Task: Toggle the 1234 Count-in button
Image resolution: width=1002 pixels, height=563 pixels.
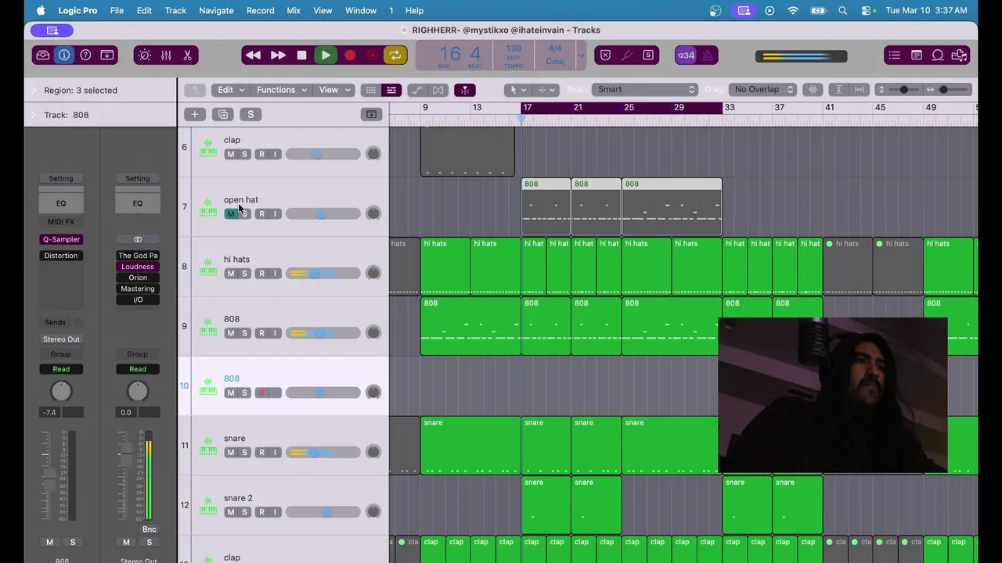Action: [x=686, y=56]
